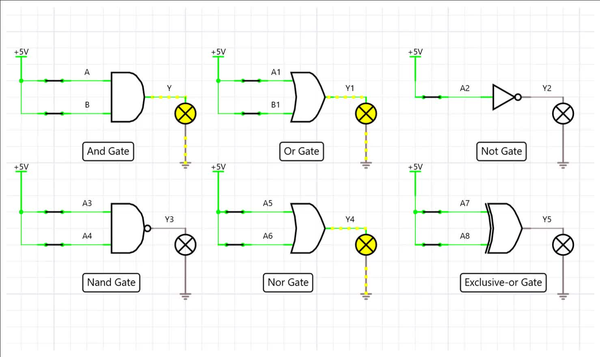600x357 pixels.
Task: Toggle switch on input A1
Action: [251, 81]
